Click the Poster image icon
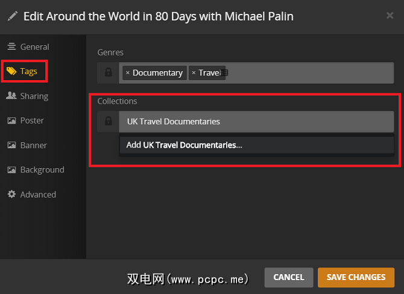 [11, 120]
